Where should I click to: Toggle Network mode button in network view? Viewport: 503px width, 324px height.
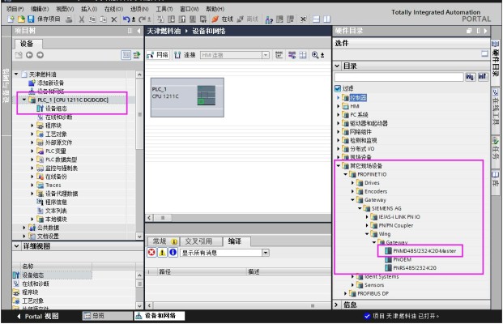160,55
